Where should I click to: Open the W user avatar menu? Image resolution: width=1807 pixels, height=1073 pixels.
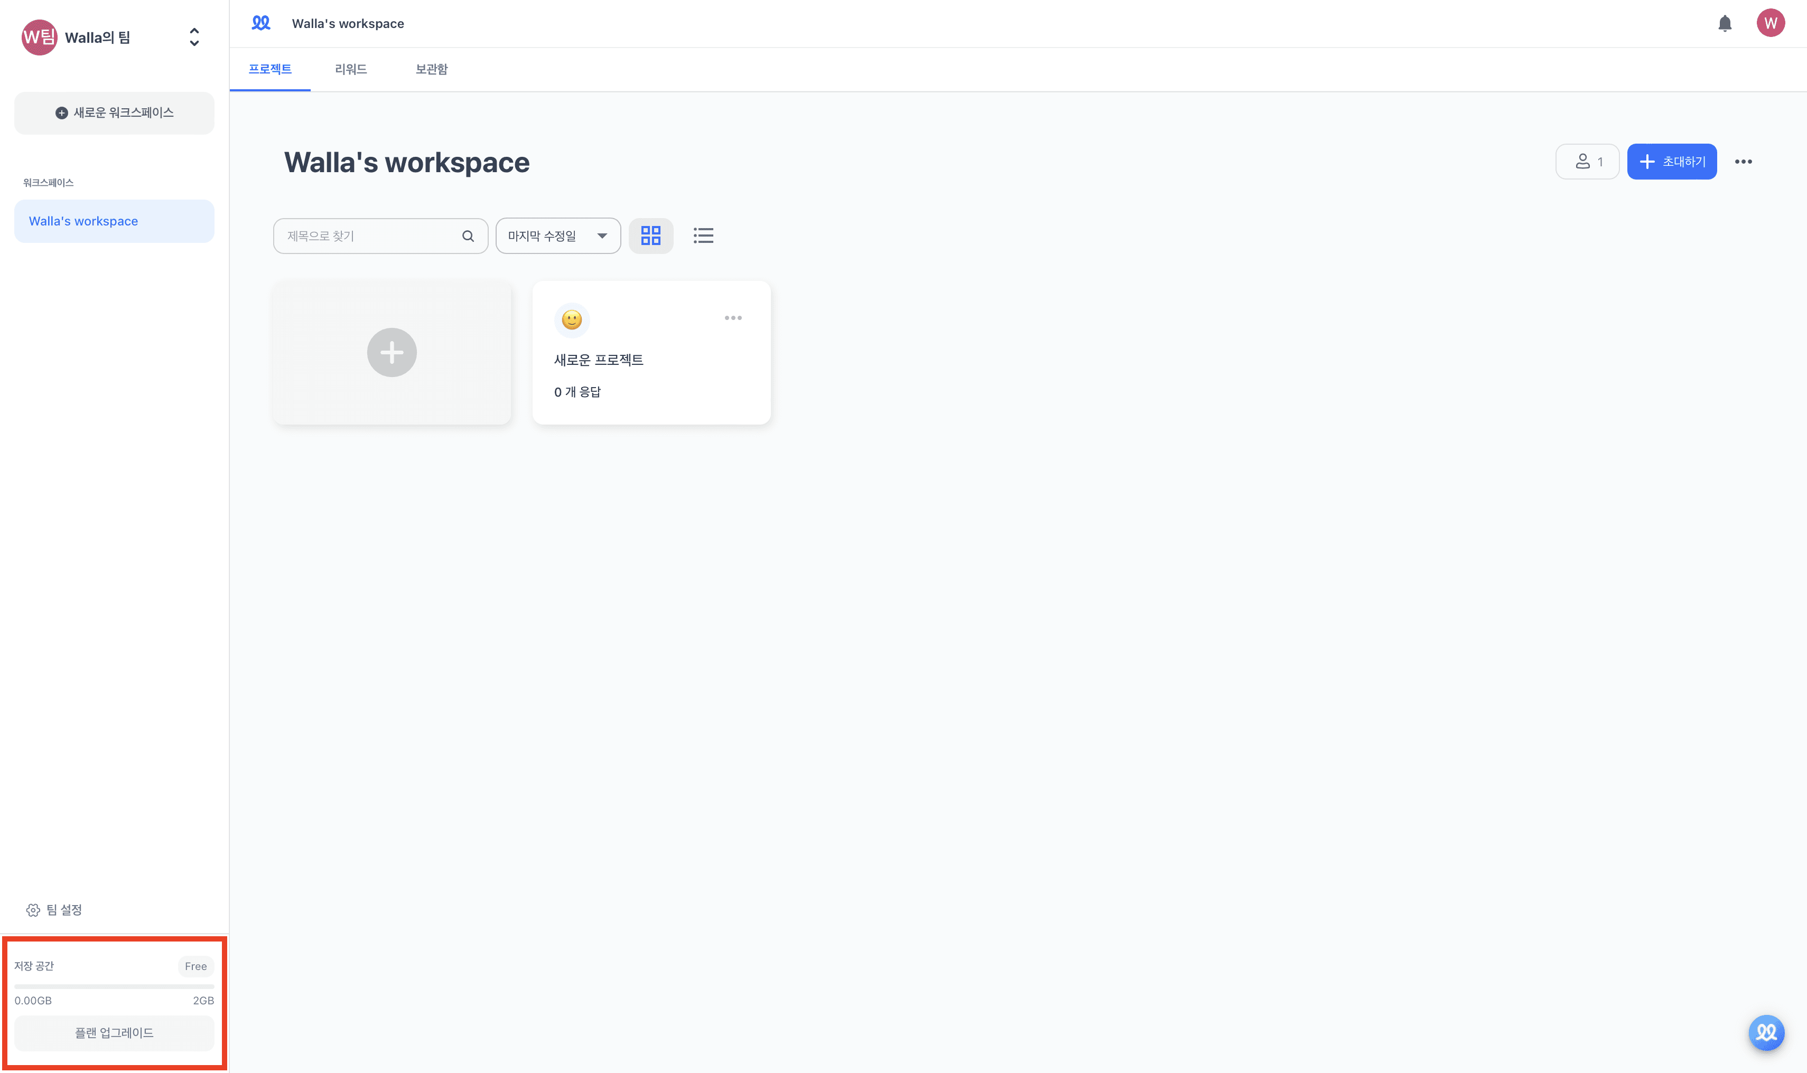coord(1770,23)
